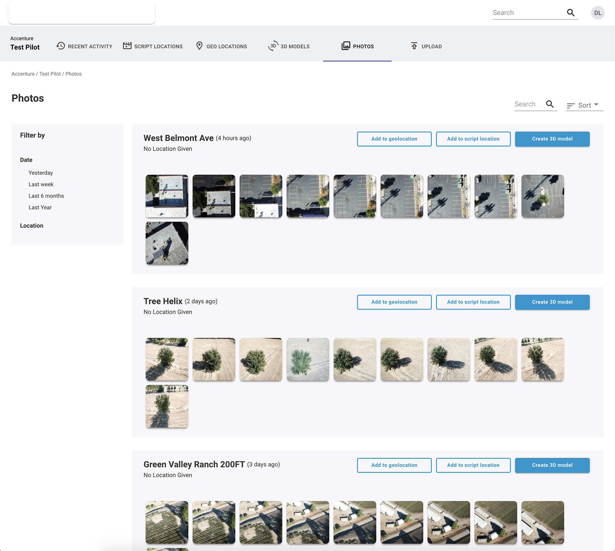The image size is (615, 551).
Task: Click Accenture in the breadcrumb
Action: tap(23, 74)
